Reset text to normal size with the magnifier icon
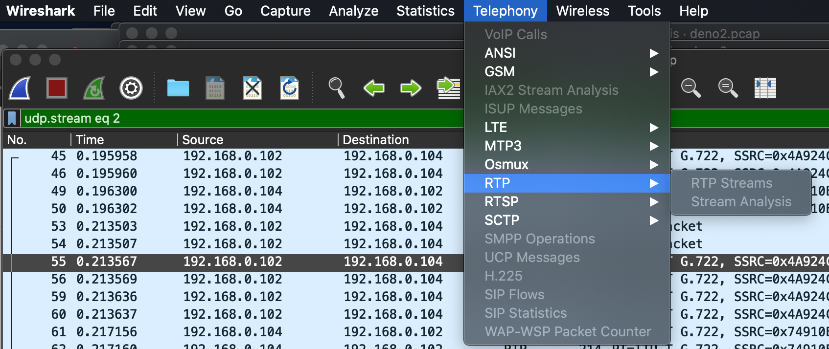The width and height of the screenshot is (829, 349). click(728, 88)
